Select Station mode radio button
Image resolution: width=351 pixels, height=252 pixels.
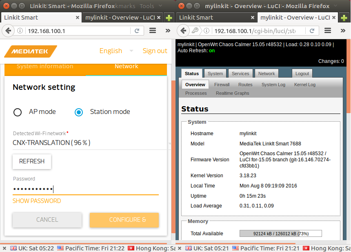79,112
